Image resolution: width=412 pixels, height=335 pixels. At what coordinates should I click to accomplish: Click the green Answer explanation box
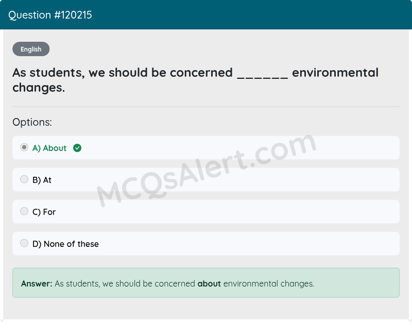[x=206, y=282]
